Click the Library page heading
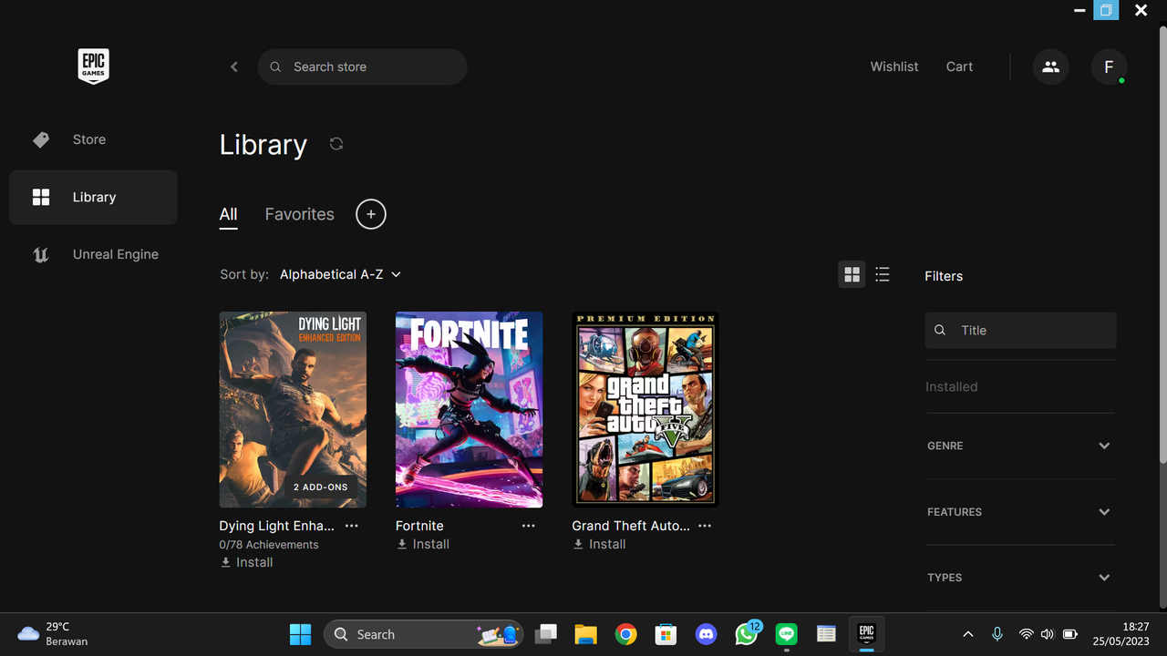Viewport: 1167px width, 656px height. click(263, 145)
